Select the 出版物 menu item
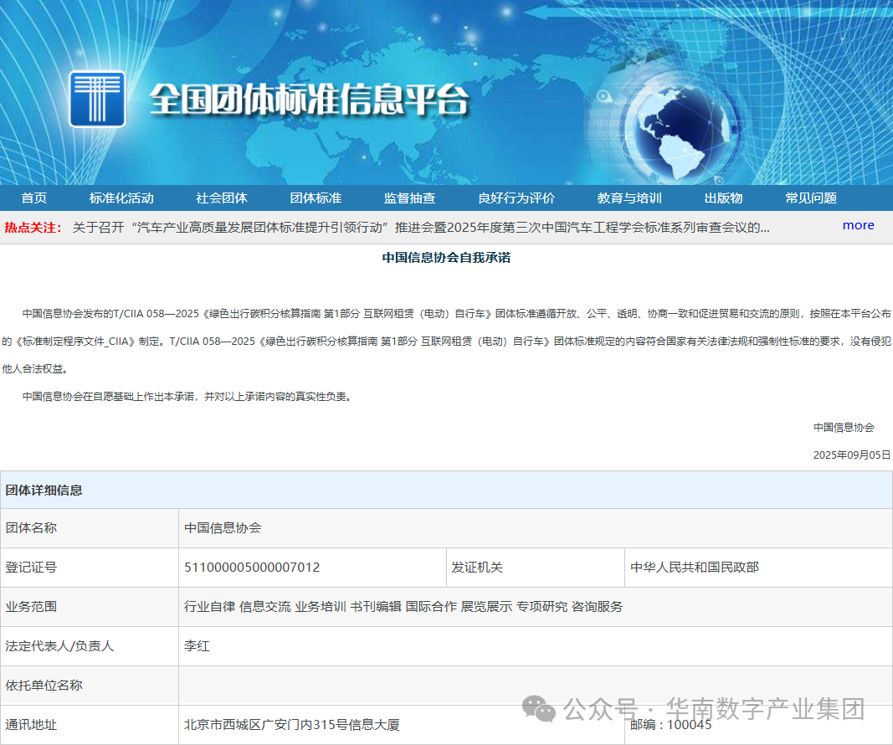Image resolution: width=893 pixels, height=745 pixels. pyautogui.click(x=723, y=198)
